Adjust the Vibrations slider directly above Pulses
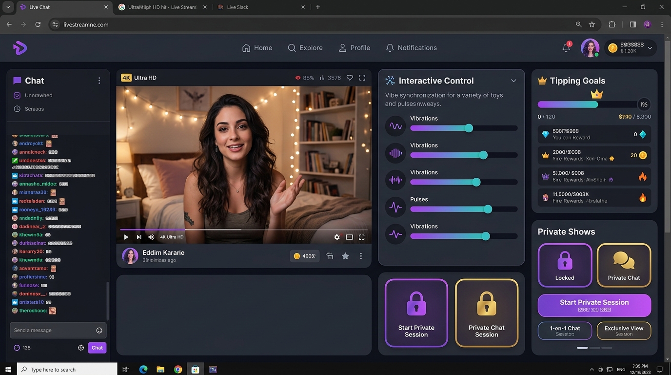This screenshot has width=671, height=375. coord(464,182)
